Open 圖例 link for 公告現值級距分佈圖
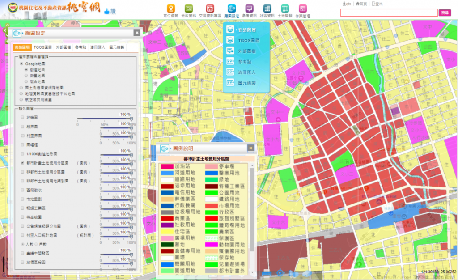 [84, 226]
